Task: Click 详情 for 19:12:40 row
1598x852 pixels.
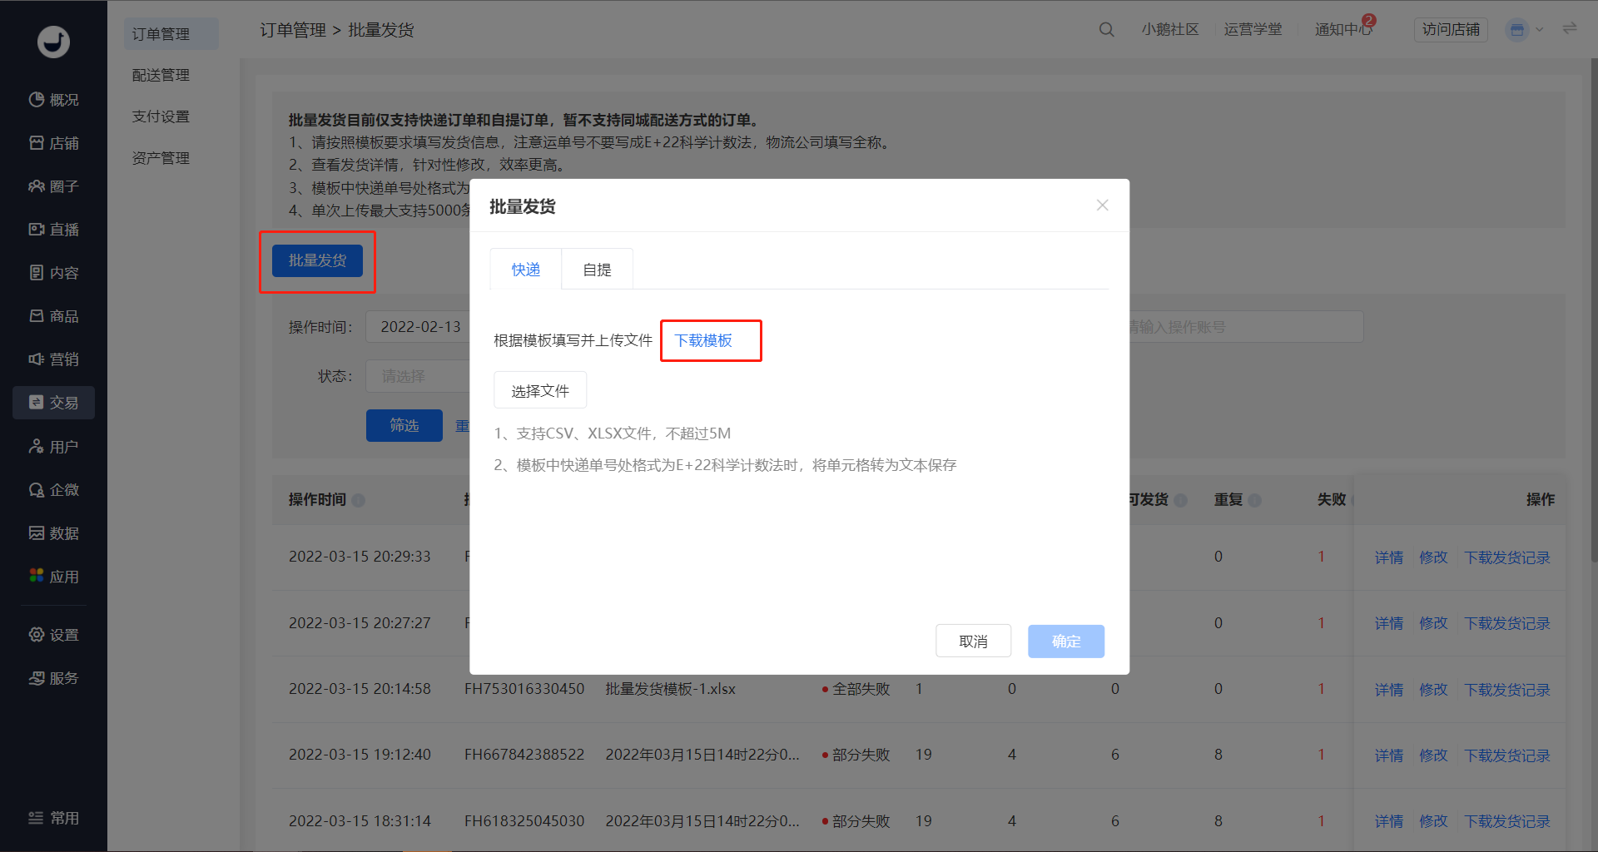Action: (1388, 755)
